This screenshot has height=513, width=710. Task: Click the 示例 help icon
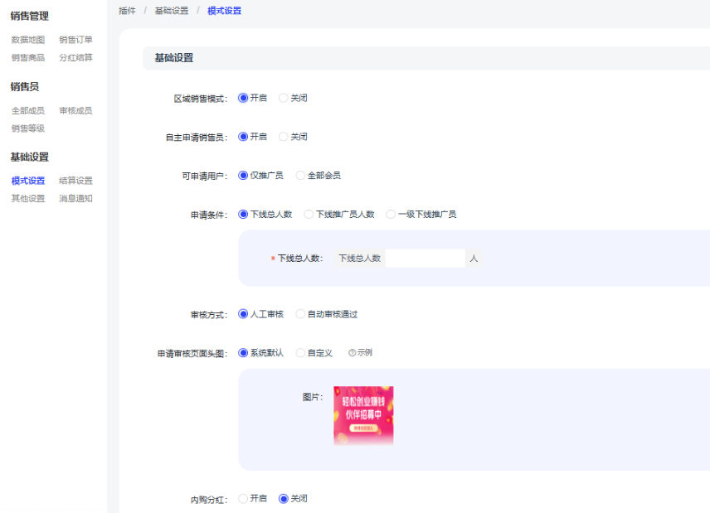click(x=352, y=353)
